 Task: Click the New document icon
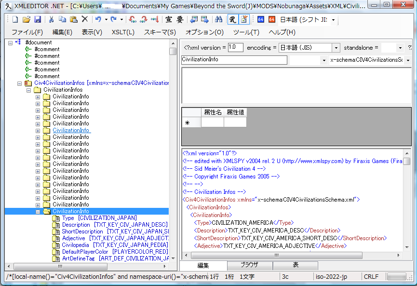click(x=15, y=20)
